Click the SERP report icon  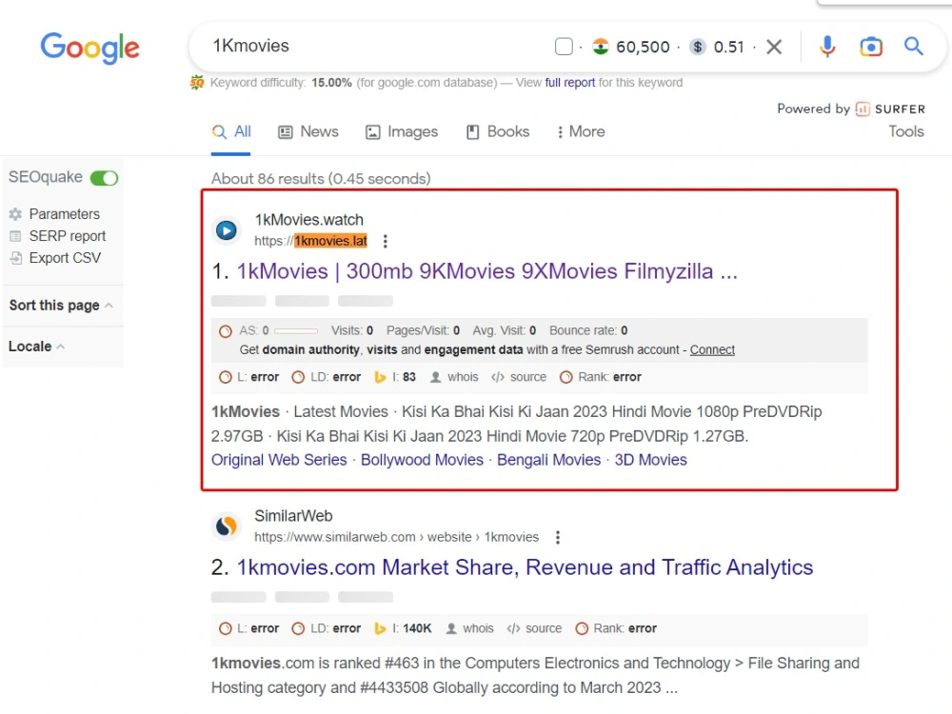[x=16, y=236]
